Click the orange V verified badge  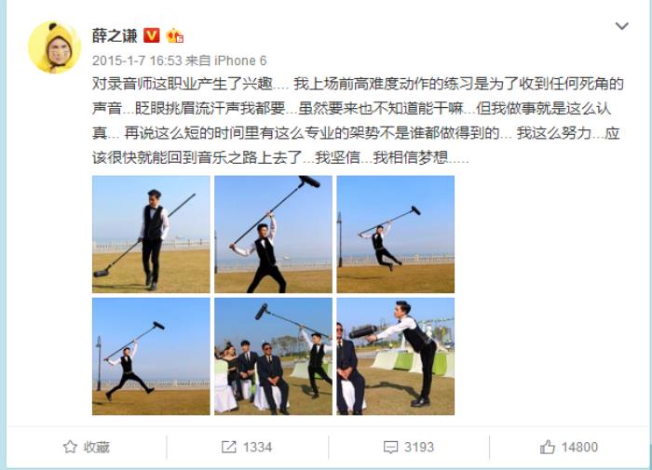pyautogui.click(x=151, y=35)
